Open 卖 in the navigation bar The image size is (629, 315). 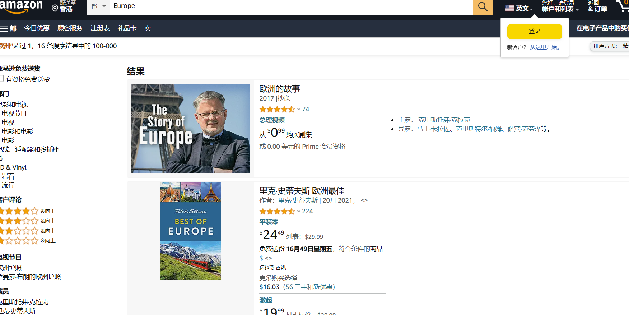(x=148, y=28)
